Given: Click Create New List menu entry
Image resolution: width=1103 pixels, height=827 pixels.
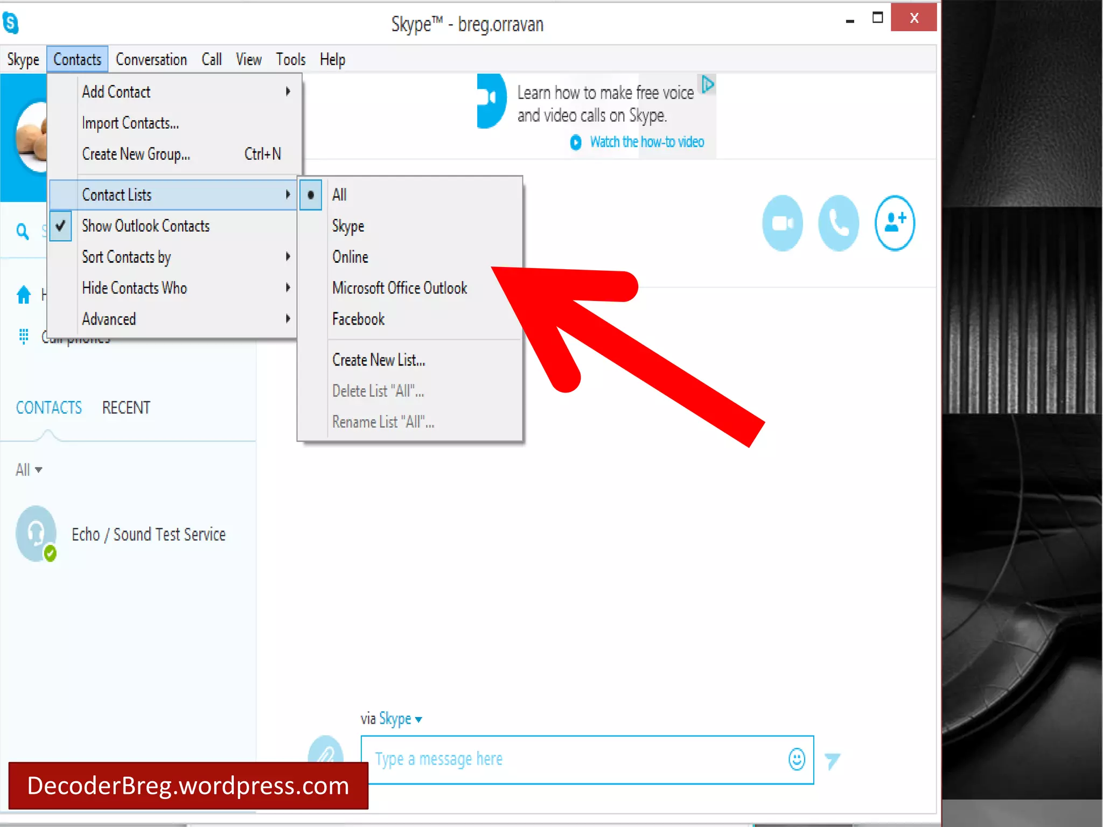Looking at the screenshot, I should tap(379, 360).
